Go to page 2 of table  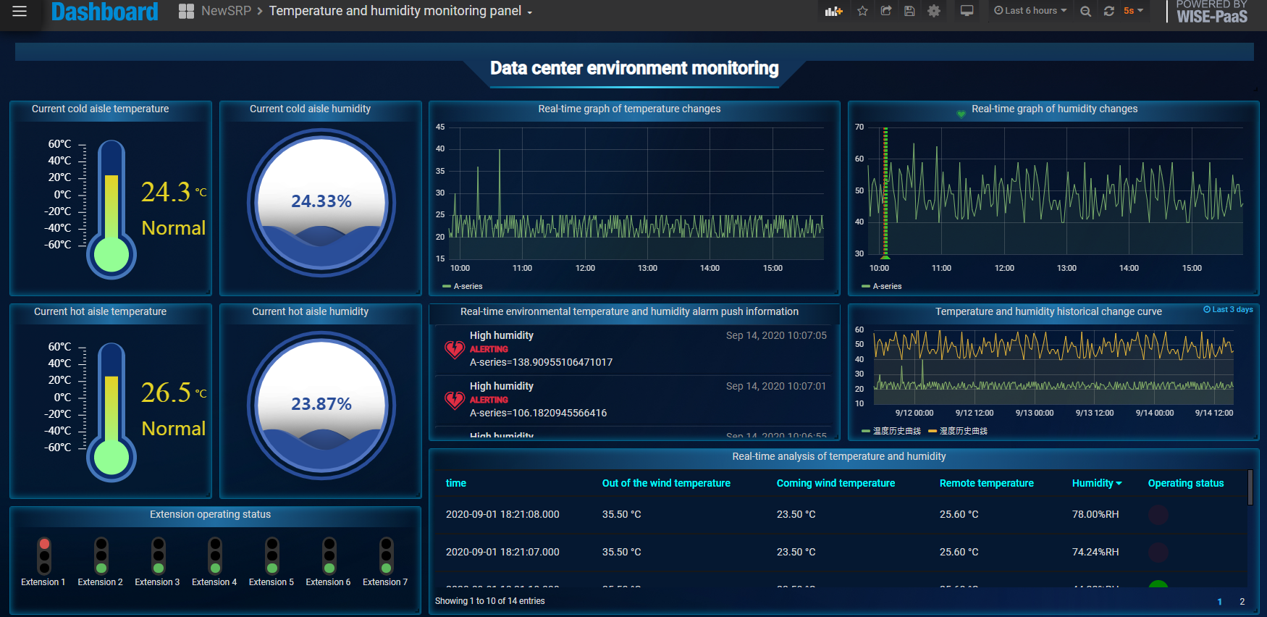1242,602
